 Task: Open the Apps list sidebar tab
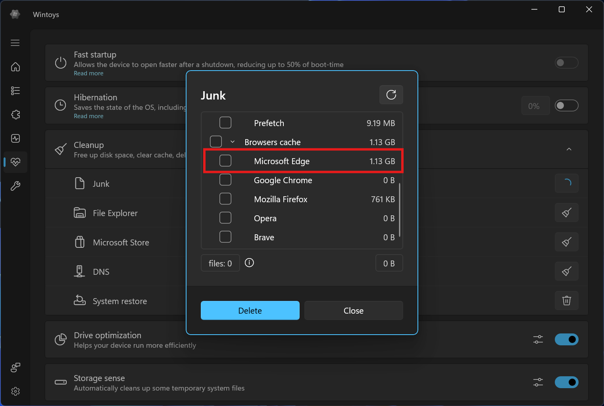(15, 91)
